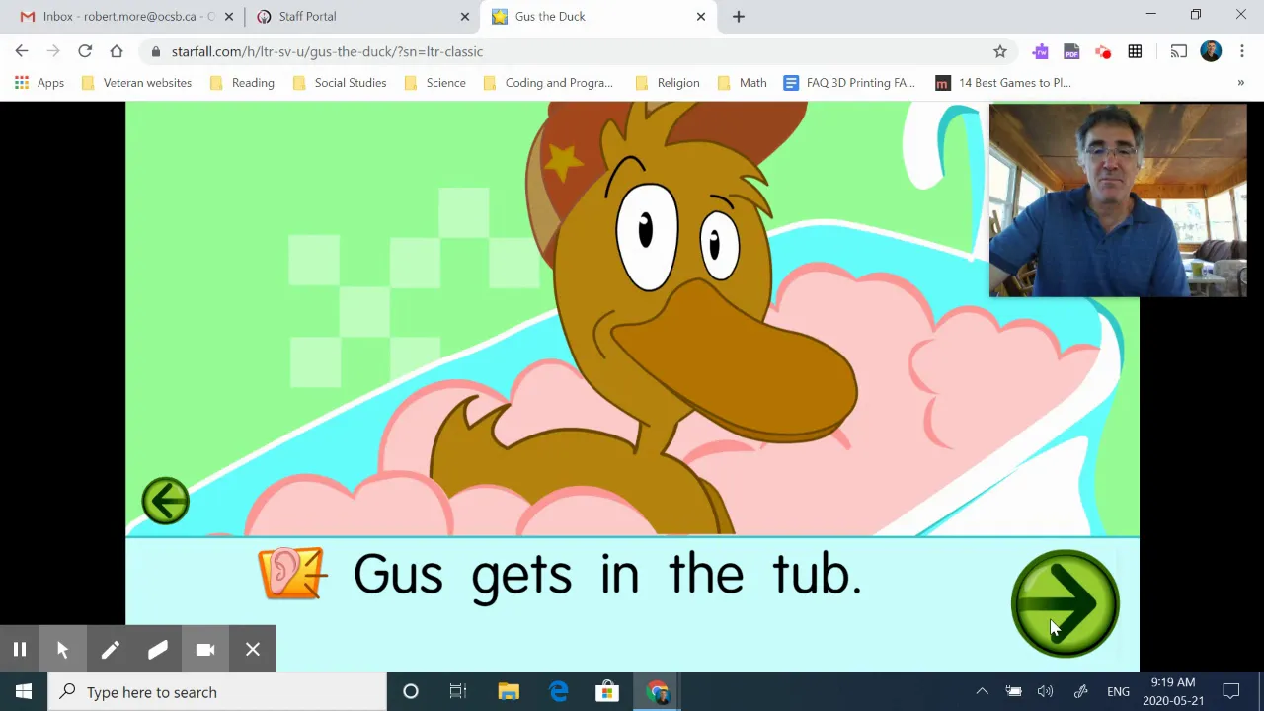Close the Gus the Duck tab

coord(701,17)
